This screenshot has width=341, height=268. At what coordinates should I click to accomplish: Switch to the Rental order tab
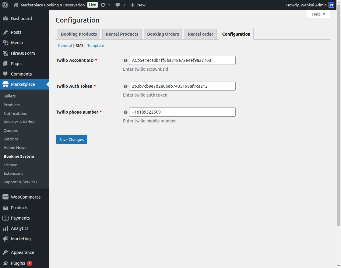tap(200, 34)
